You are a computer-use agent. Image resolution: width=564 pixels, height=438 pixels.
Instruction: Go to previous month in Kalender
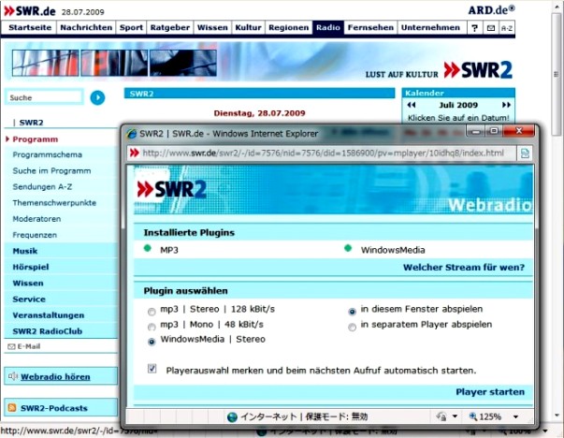[412, 105]
